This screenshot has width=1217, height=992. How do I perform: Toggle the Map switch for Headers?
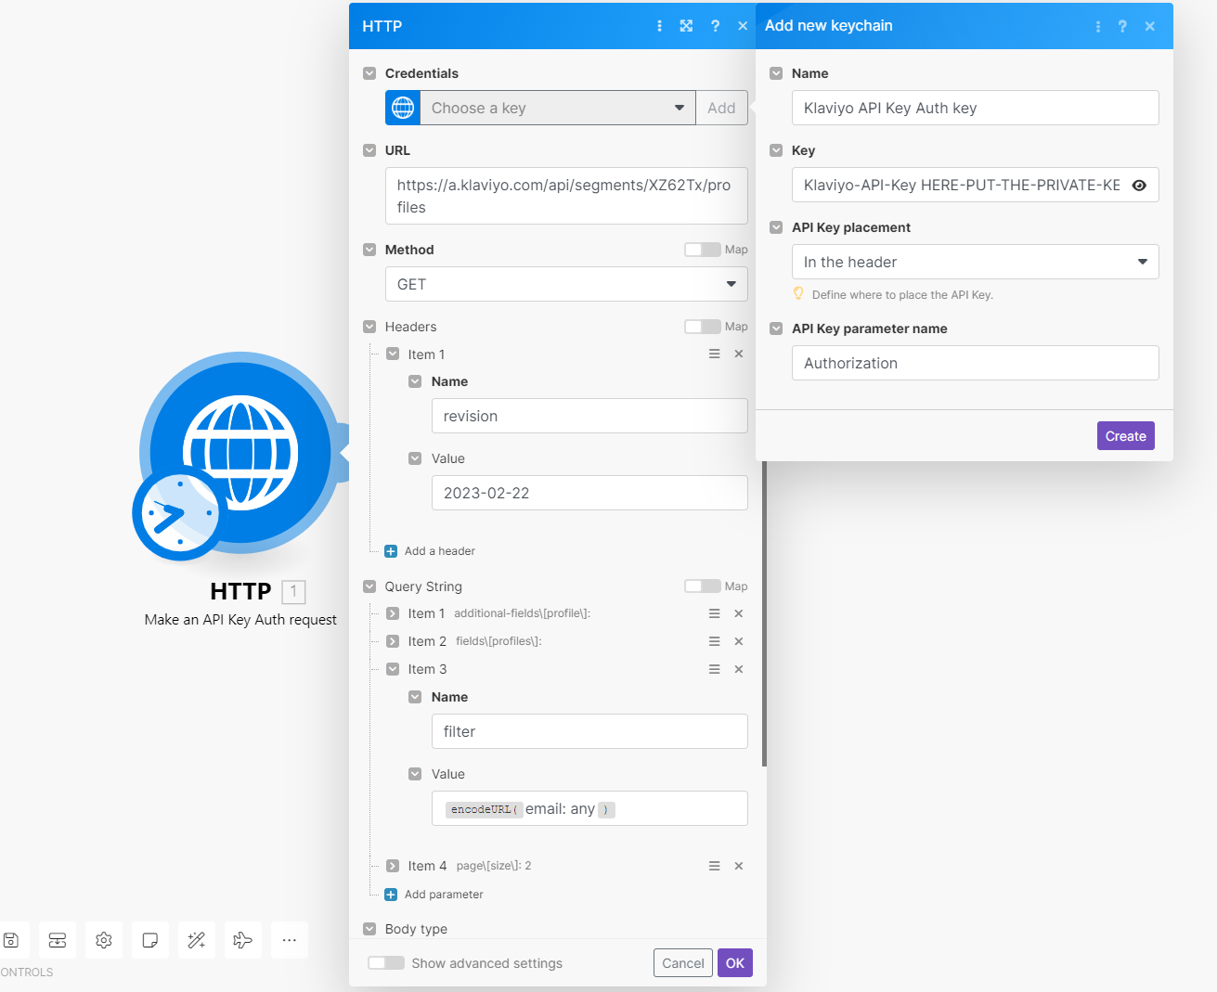point(702,327)
